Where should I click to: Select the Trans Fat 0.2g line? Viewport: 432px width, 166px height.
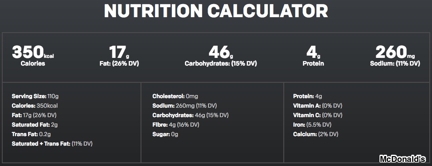coord(31,134)
